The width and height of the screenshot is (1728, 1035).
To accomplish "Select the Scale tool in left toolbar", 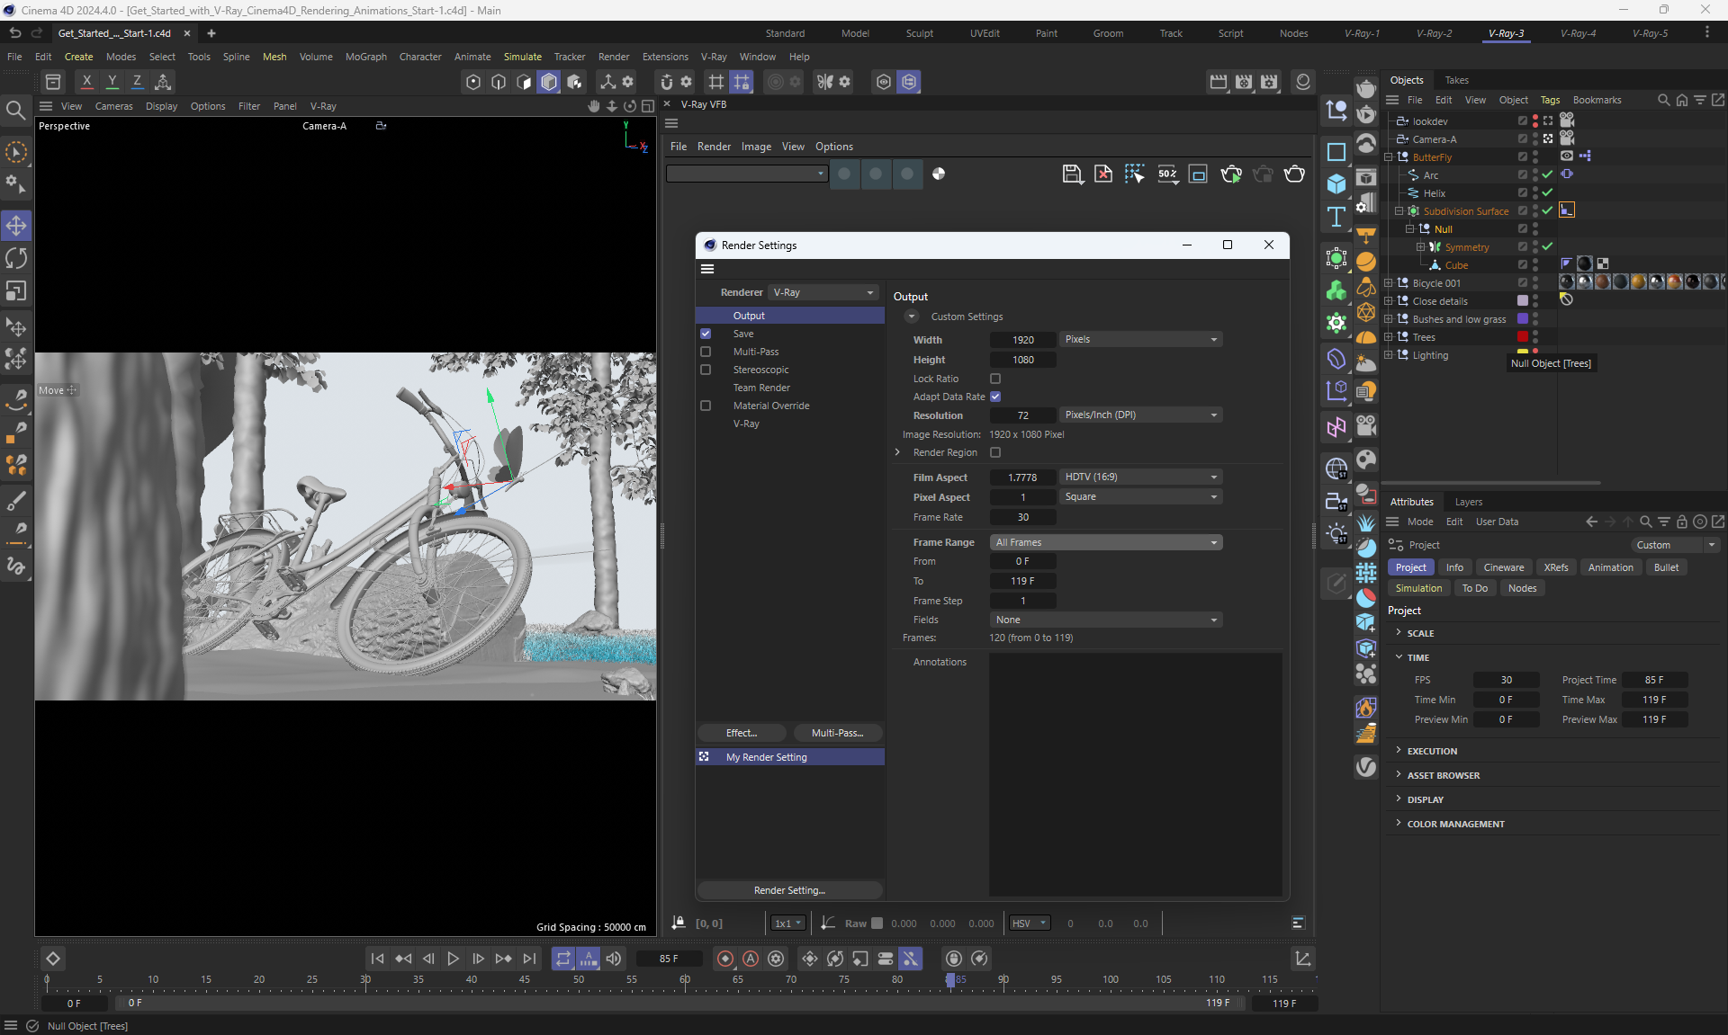I will click(x=16, y=291).
